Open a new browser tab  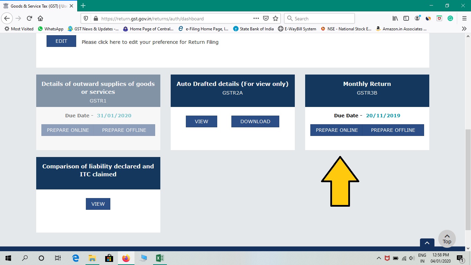(83, 6)
